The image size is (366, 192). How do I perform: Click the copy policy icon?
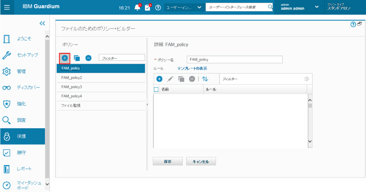tap(76, 58)
